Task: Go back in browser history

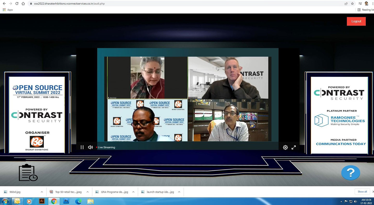Action: tap(4, 4)
